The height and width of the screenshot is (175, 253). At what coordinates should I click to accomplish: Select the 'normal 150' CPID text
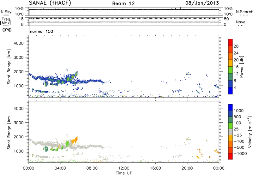coord(41,31)
